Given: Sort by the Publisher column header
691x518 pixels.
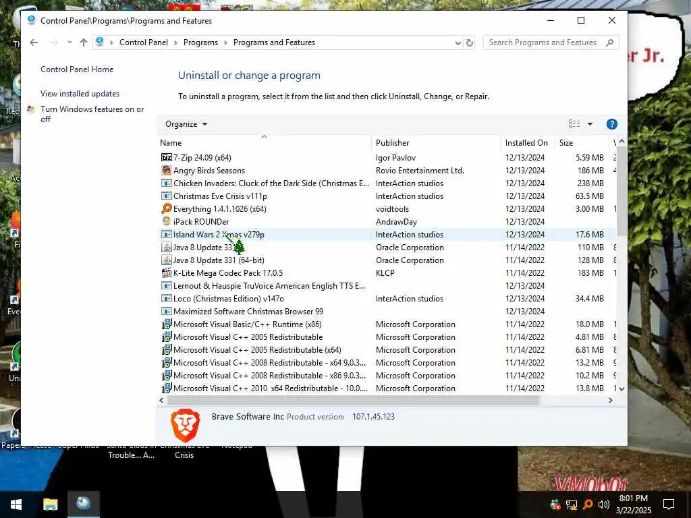Looking at the screenshot, I should click(437, 143).
